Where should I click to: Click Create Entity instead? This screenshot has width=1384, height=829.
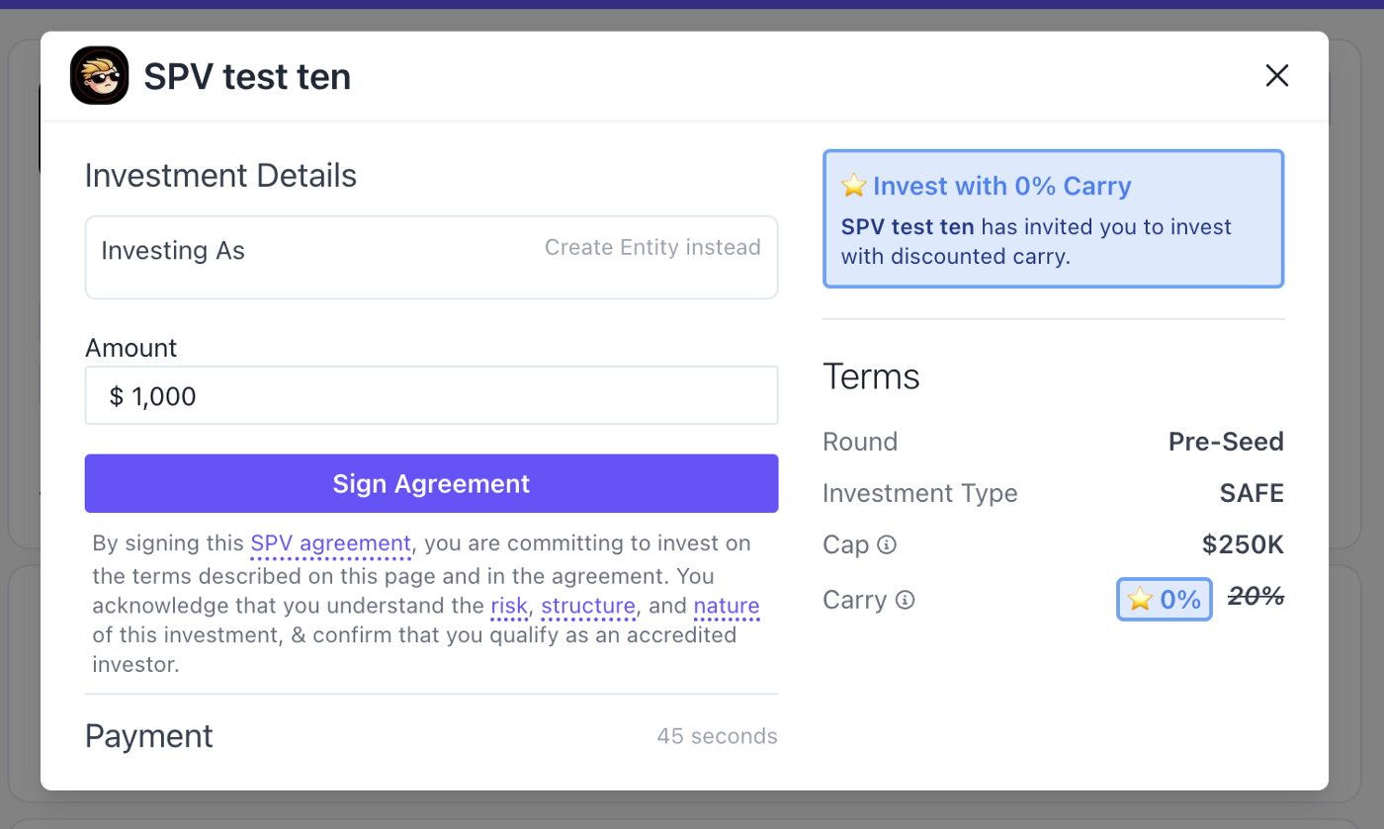[x=652, y=247]
